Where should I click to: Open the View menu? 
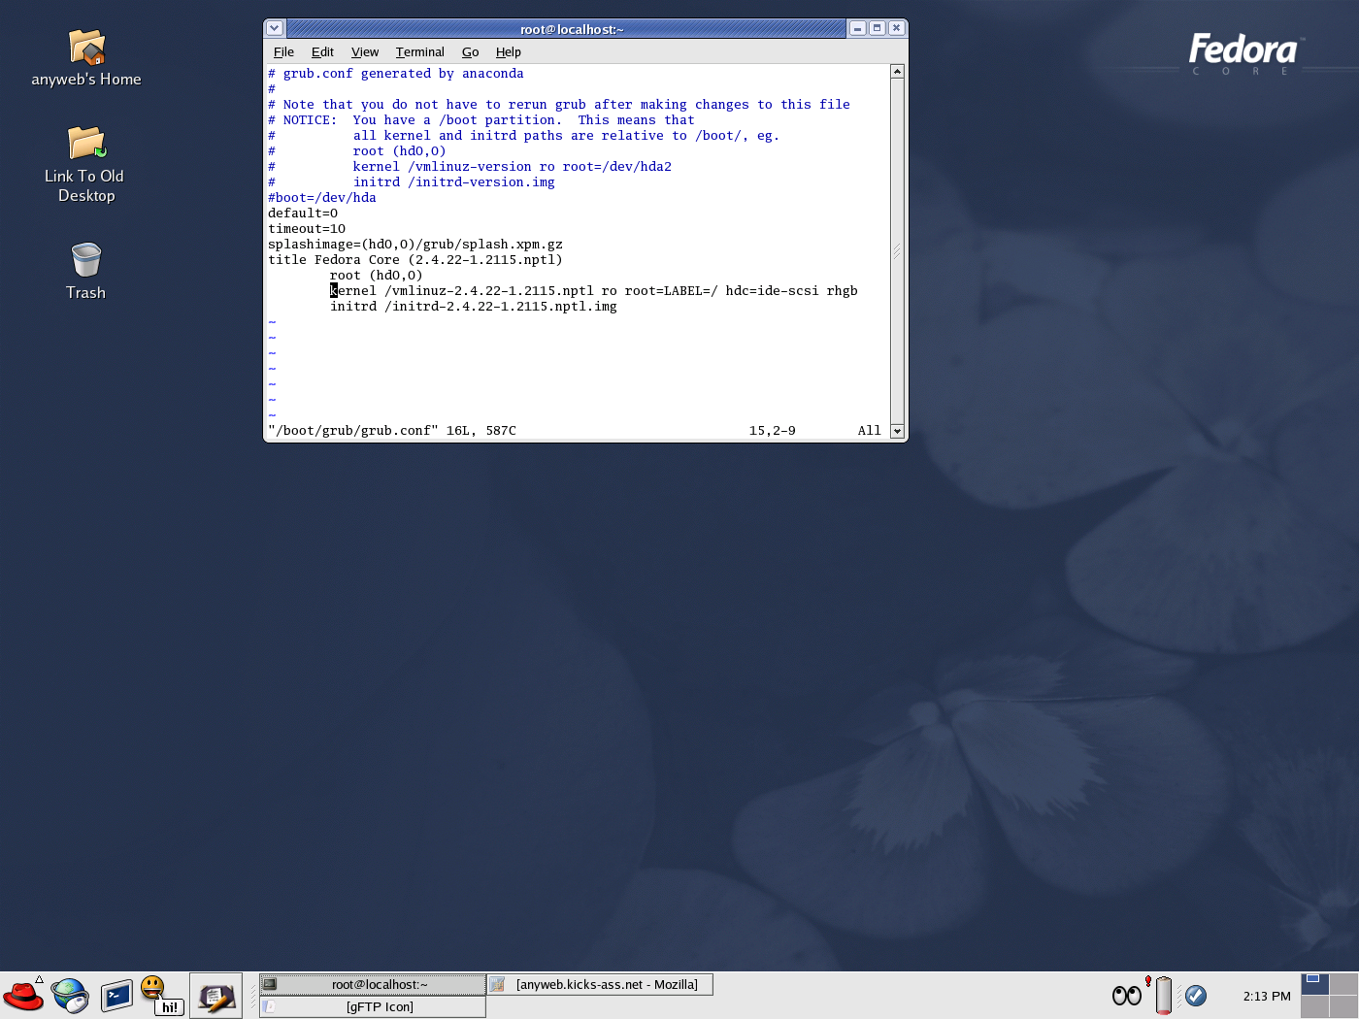point(364,52)
